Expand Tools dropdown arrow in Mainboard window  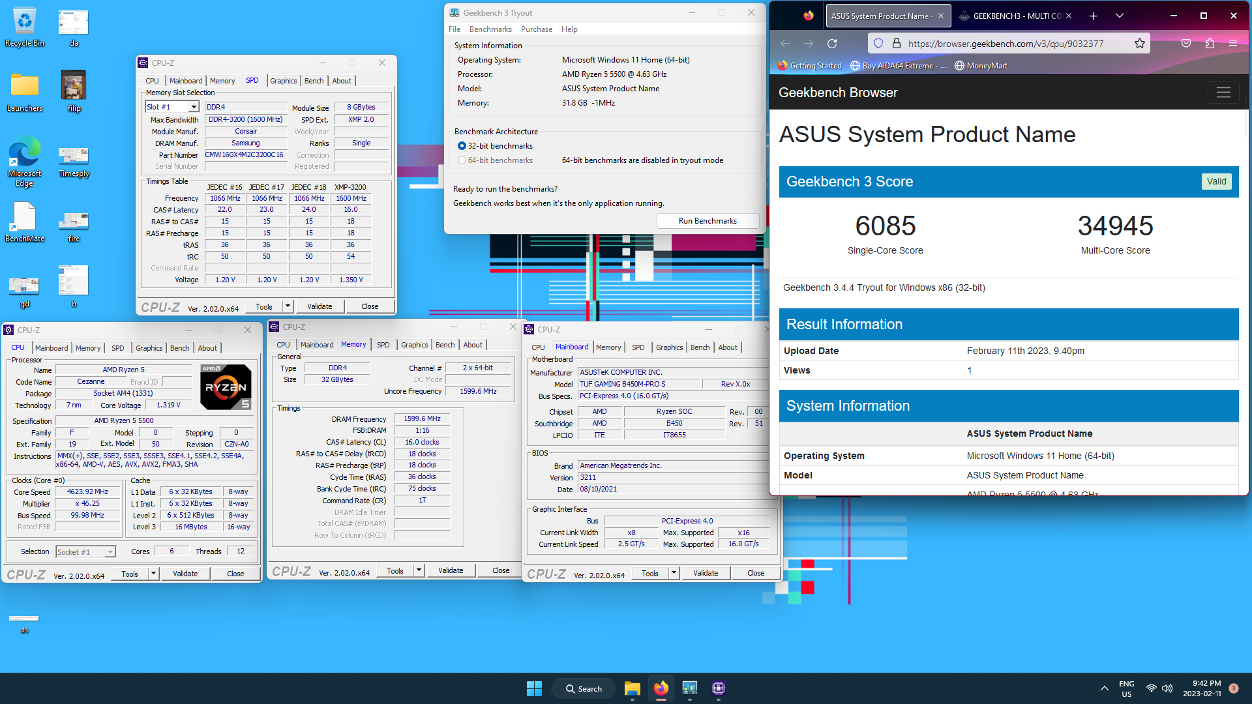pos(674,573)
